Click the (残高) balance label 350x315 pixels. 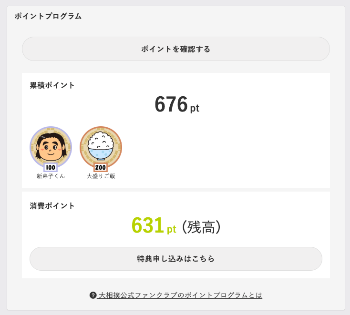[x=201, y=227]
